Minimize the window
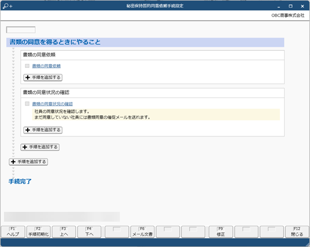 (279, 6)
